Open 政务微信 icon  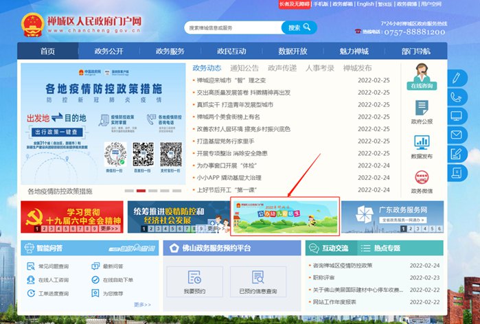[x=422, y=182]
